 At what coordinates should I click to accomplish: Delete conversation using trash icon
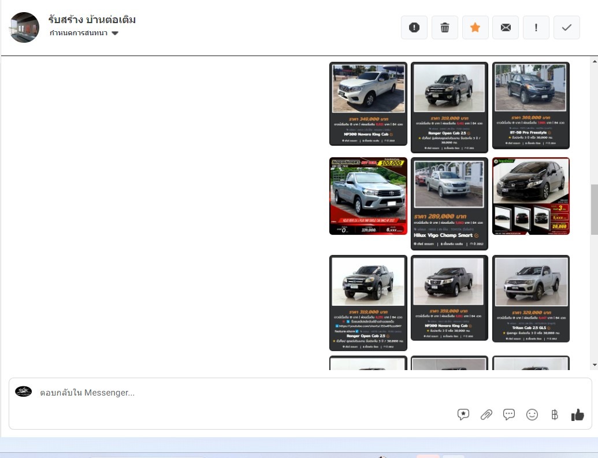pyautogui.click(x=445, y=28)
